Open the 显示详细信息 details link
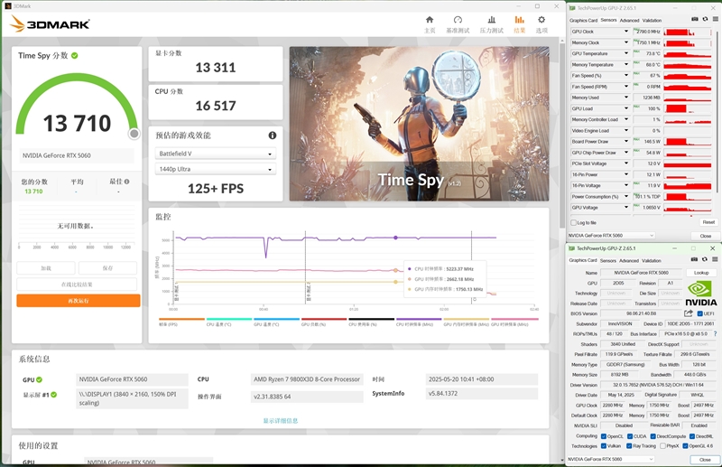 coord(281,420)
